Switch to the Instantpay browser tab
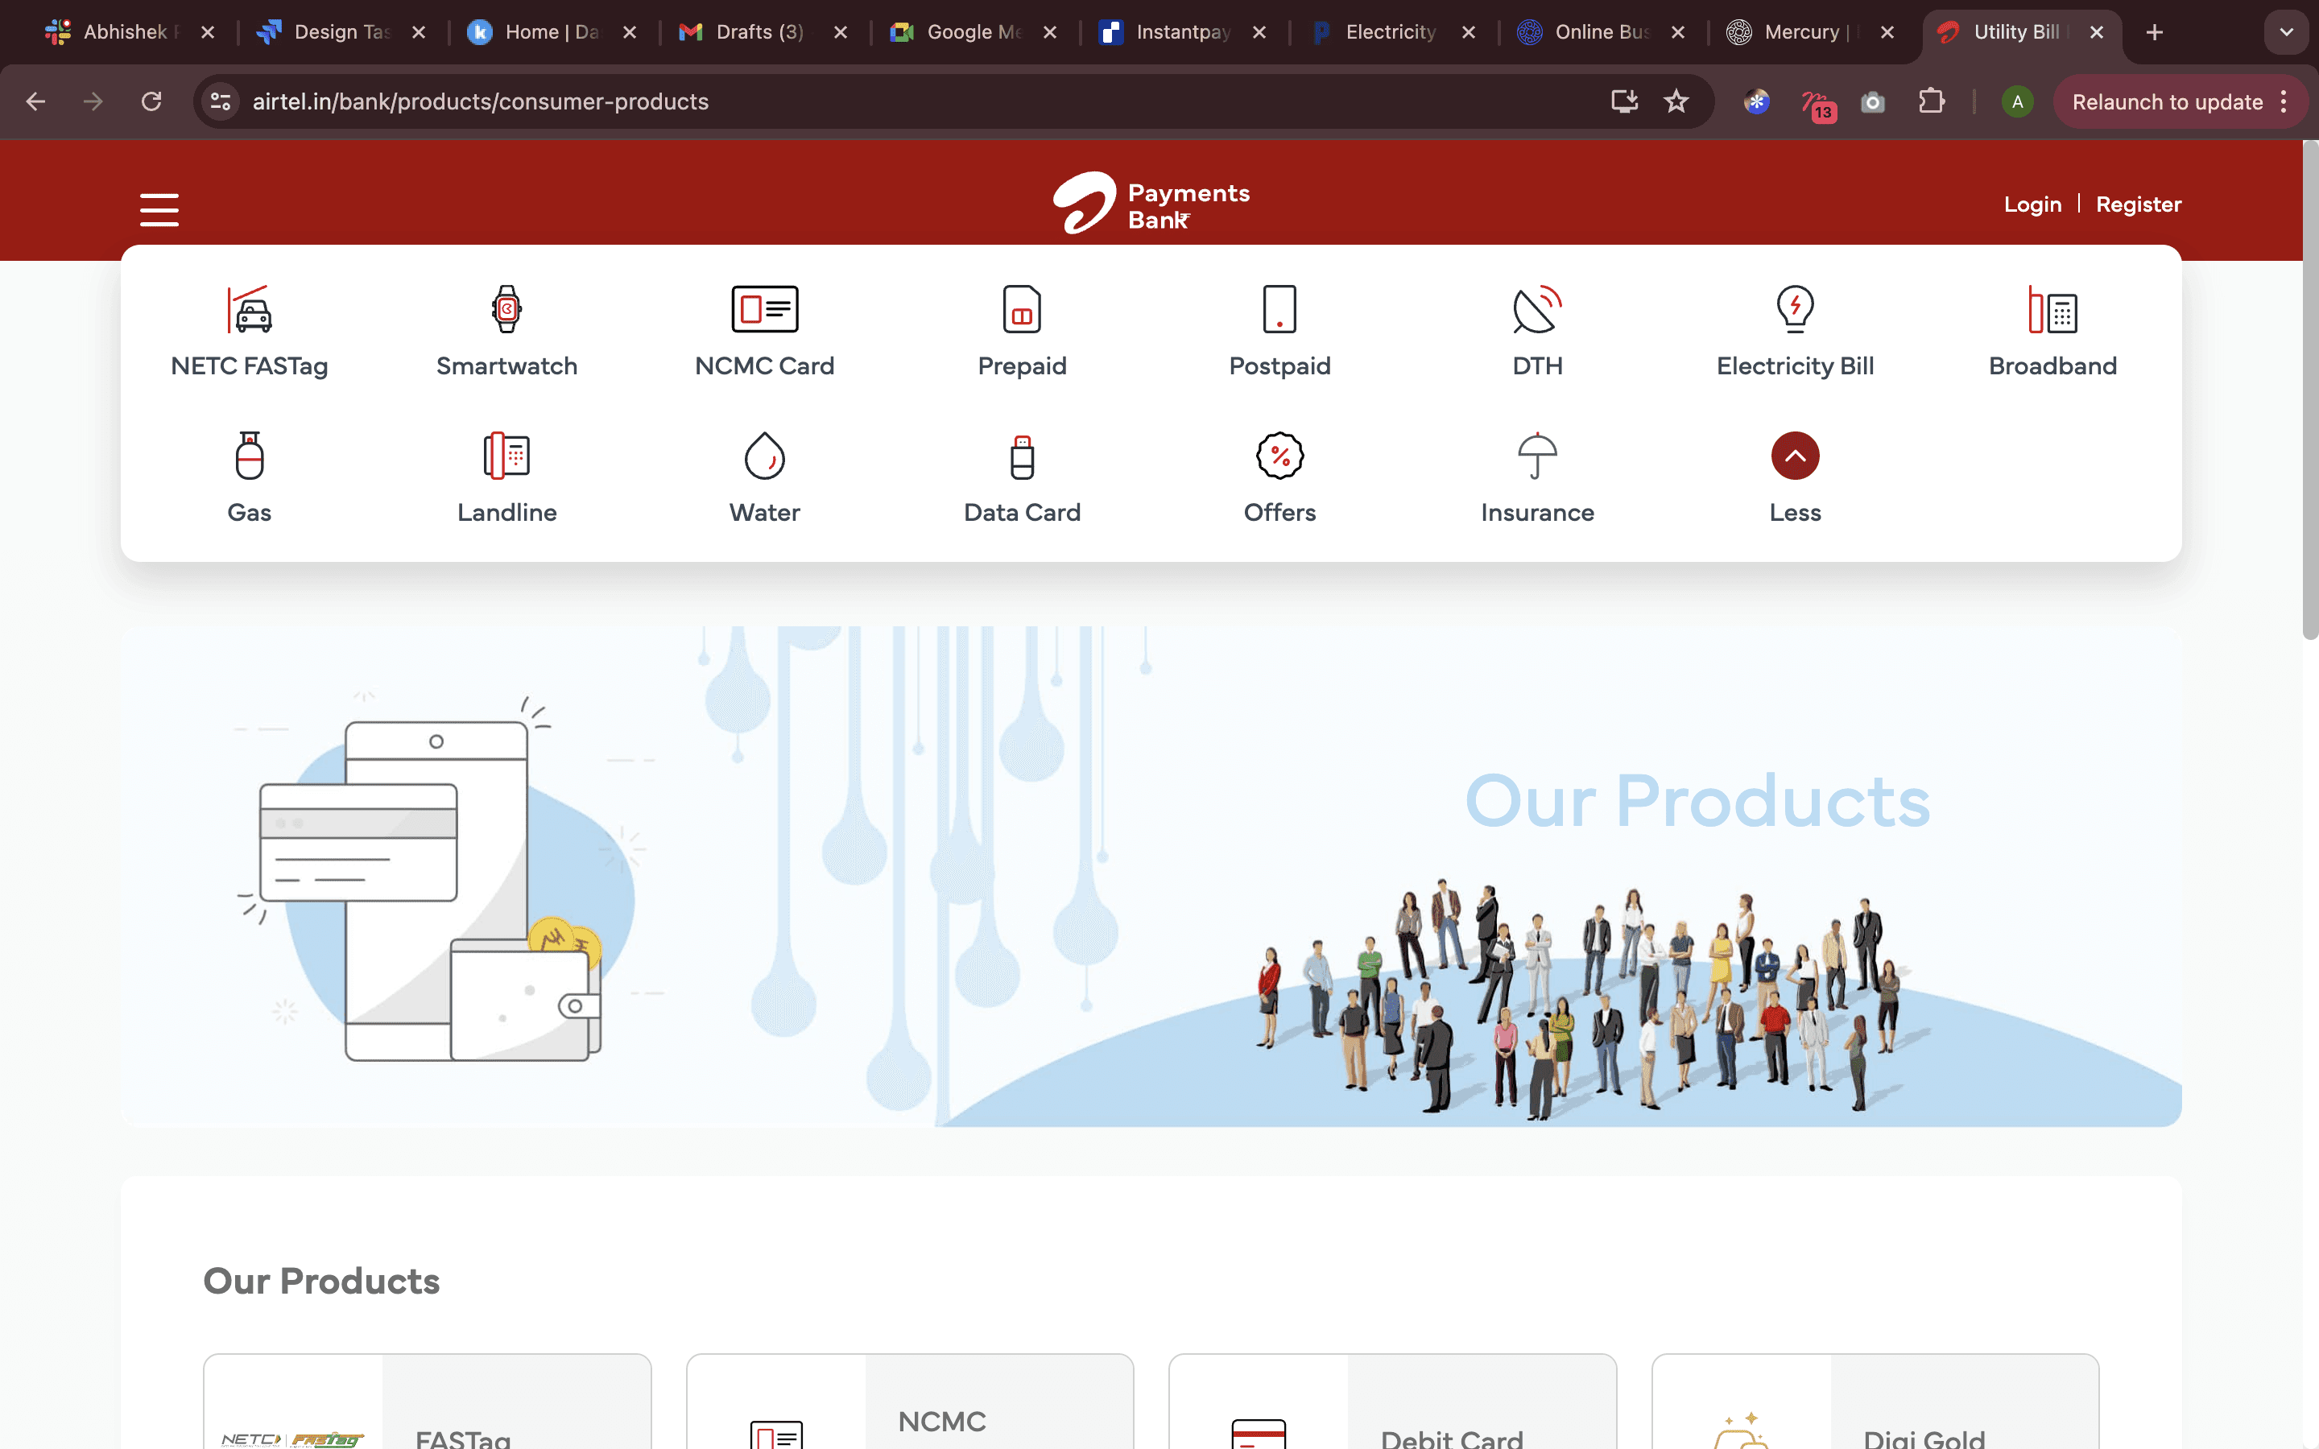 tap(1180, 32)
